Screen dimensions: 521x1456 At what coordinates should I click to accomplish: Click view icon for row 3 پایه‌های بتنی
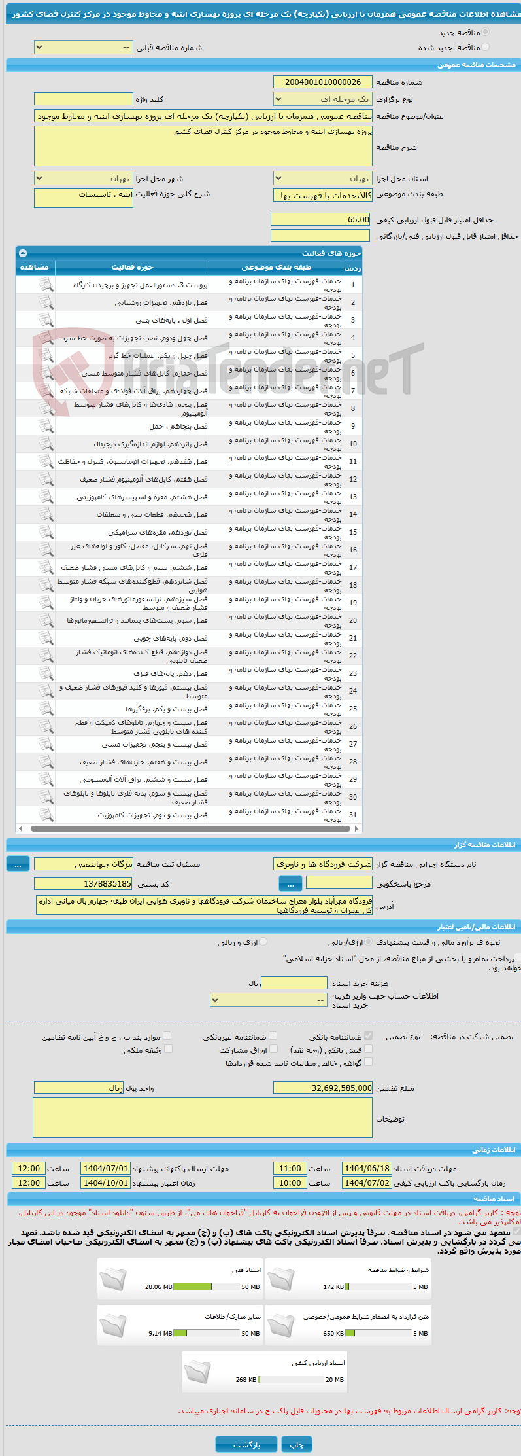(x=46, y=320)
